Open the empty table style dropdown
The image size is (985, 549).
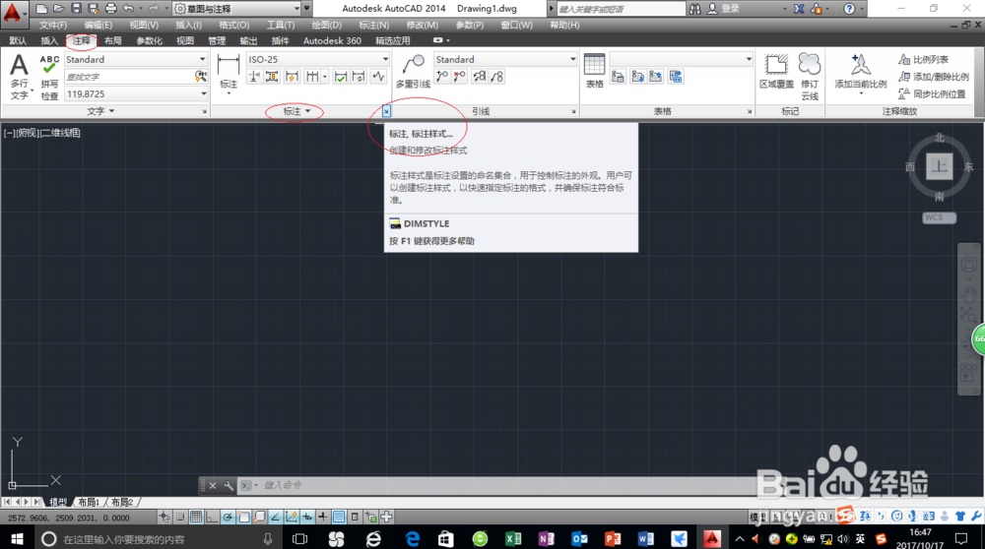682,59
